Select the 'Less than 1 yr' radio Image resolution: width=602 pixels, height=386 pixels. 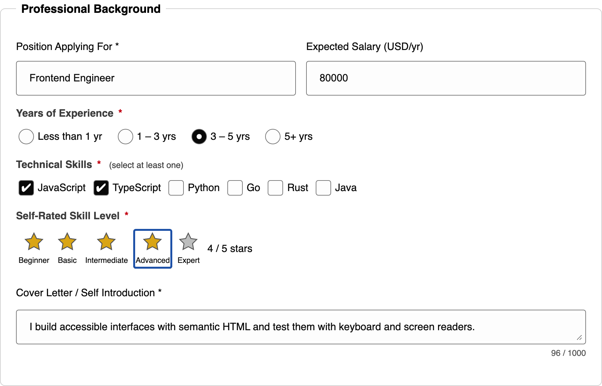(26, 137)
